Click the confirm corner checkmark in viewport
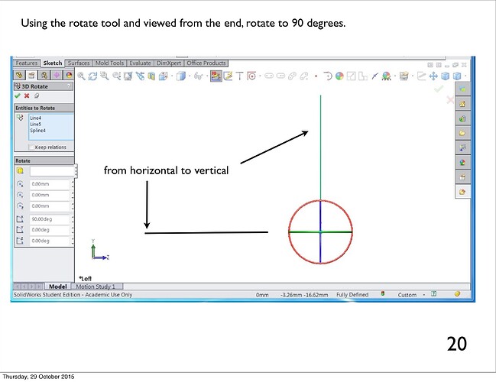The height and width of the screenshot is (382, 496). pos(439,89)
